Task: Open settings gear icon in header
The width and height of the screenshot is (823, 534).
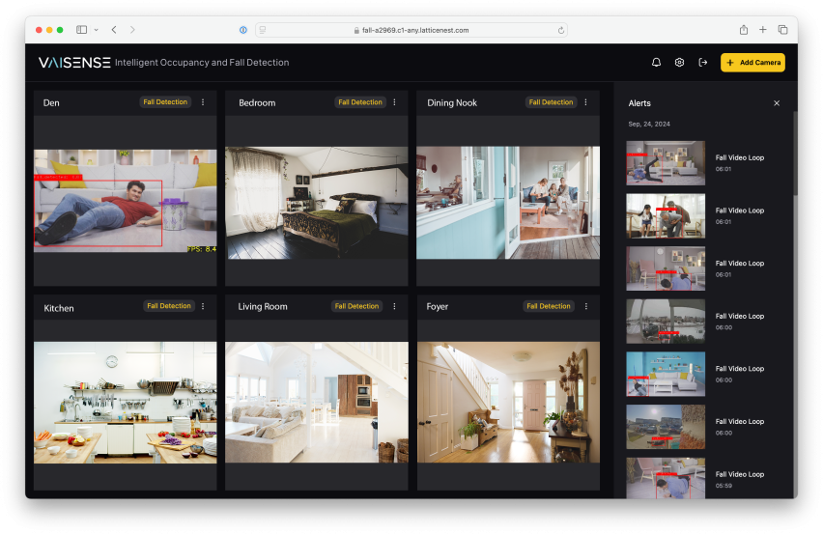Action: pyautogui.click(x=680, y=63)
